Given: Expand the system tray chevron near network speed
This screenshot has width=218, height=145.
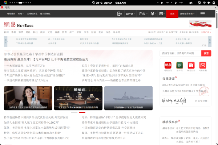Looking at the screenshot, I should click(x=158, y=3).
